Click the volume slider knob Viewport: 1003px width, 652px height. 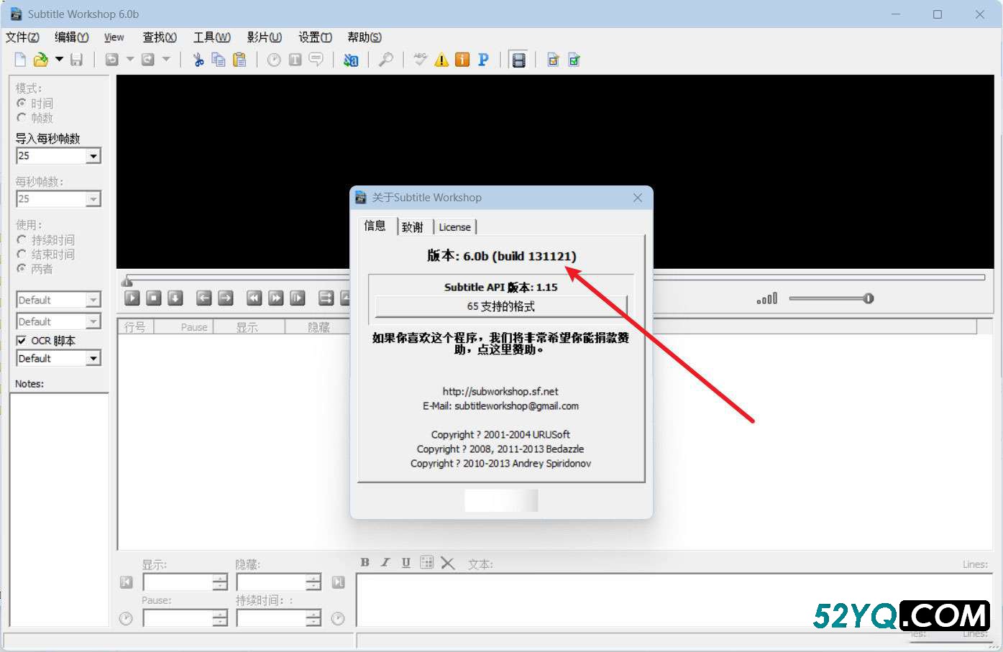point(869,298)
